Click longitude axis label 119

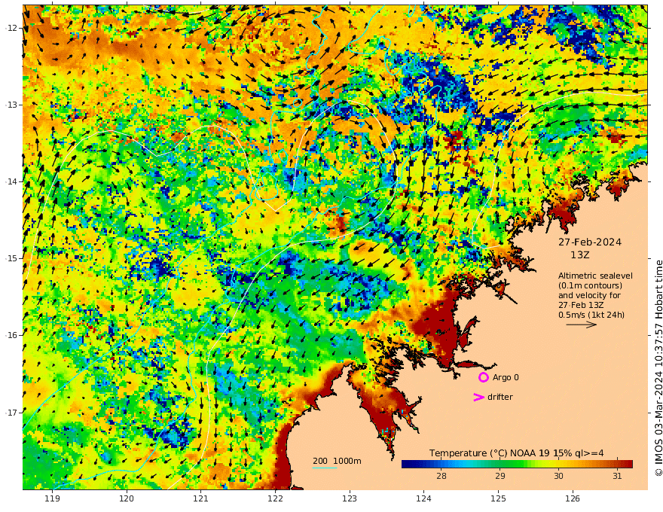coord(52,498)
